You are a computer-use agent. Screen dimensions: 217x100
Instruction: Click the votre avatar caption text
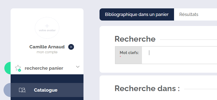(x=47, y=30)
